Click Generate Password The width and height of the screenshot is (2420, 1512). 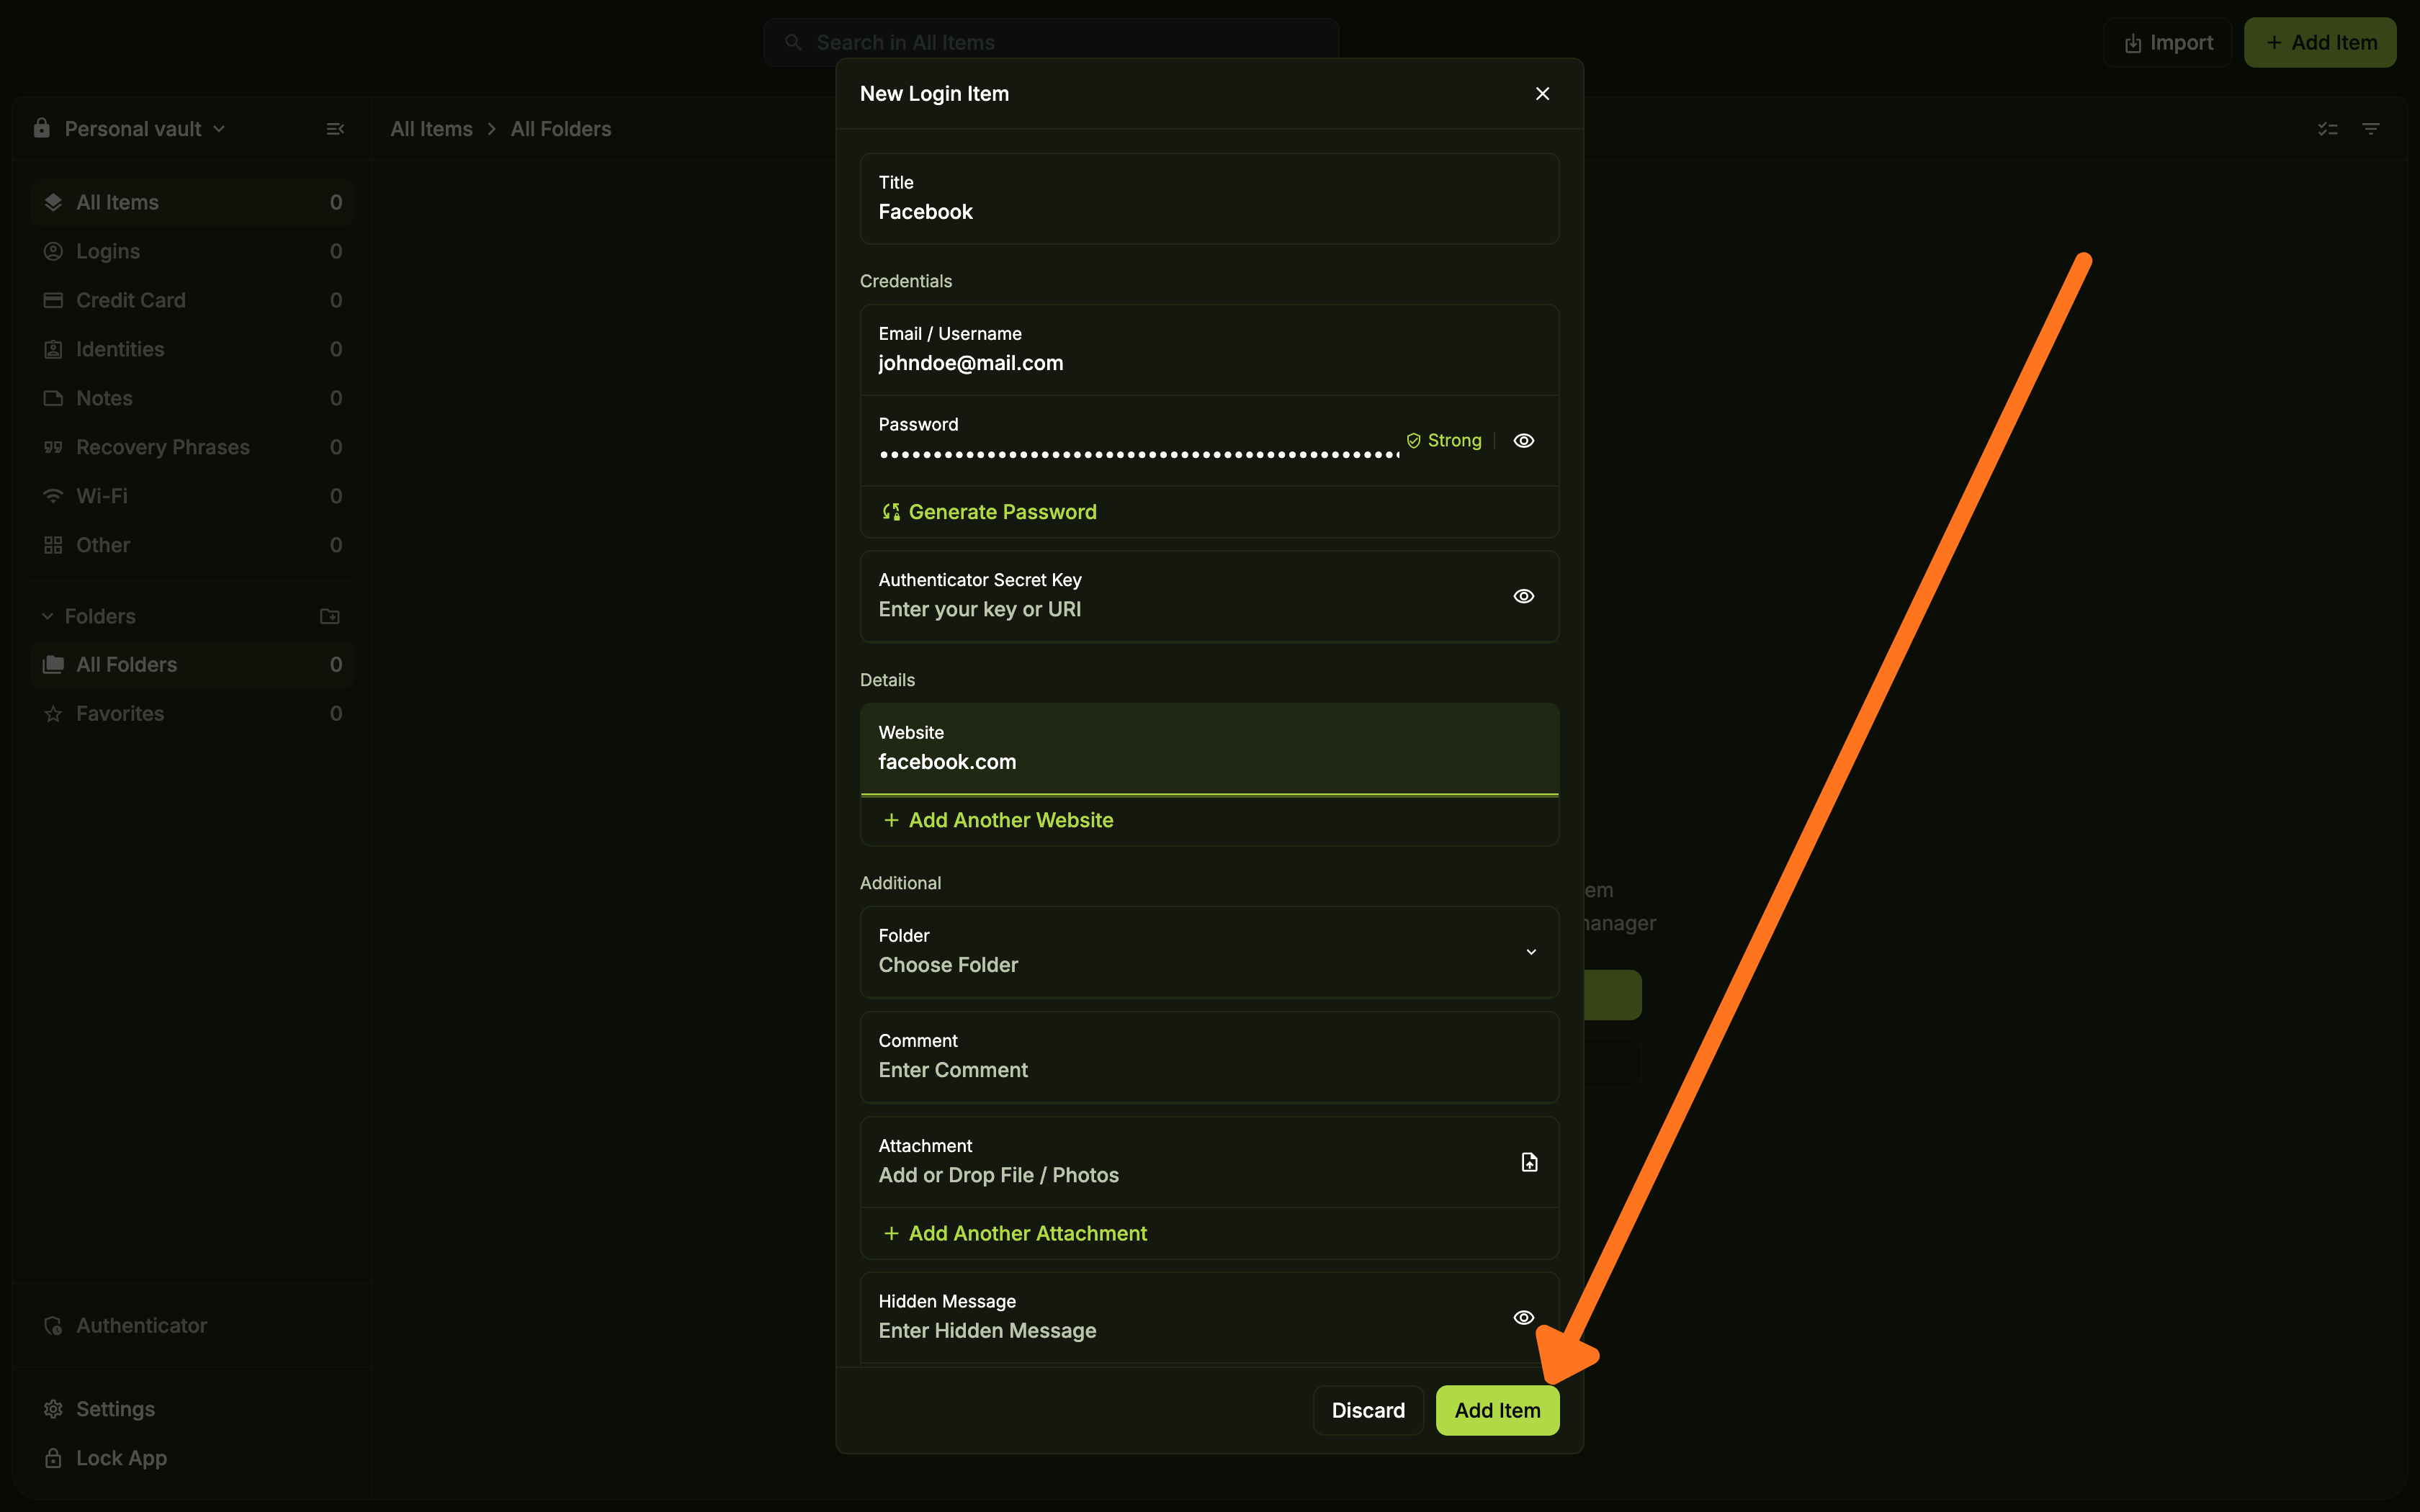(1002, 512)
